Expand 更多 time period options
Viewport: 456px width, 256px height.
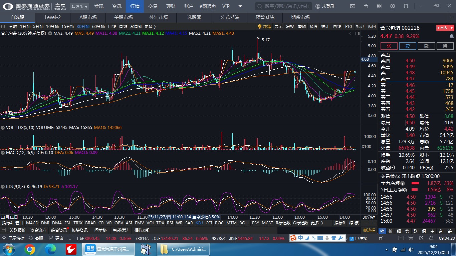[150, 27]
